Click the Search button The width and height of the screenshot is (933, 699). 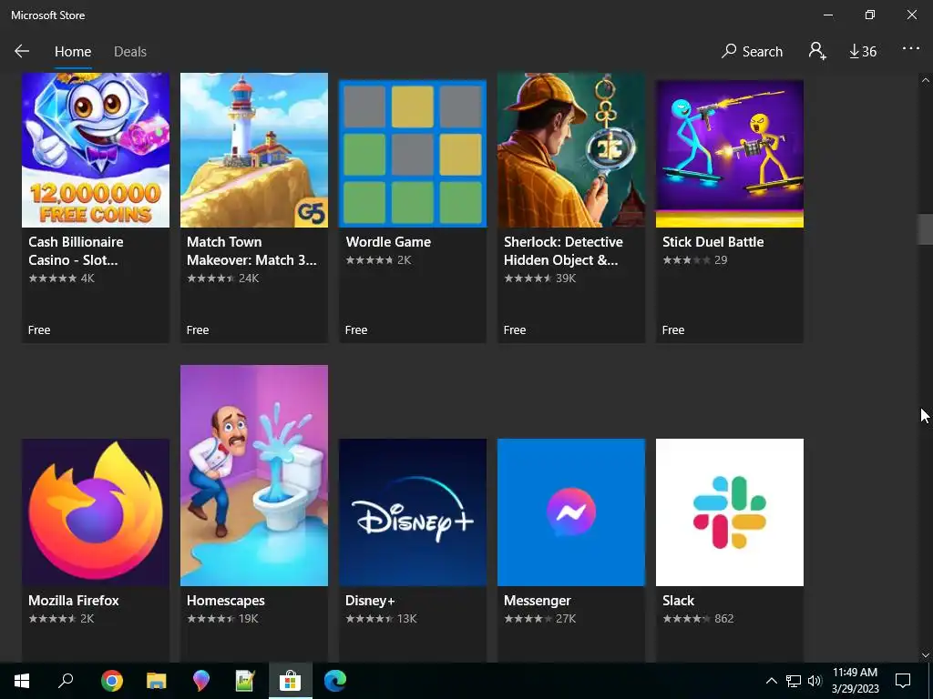[x=752, y=51]
